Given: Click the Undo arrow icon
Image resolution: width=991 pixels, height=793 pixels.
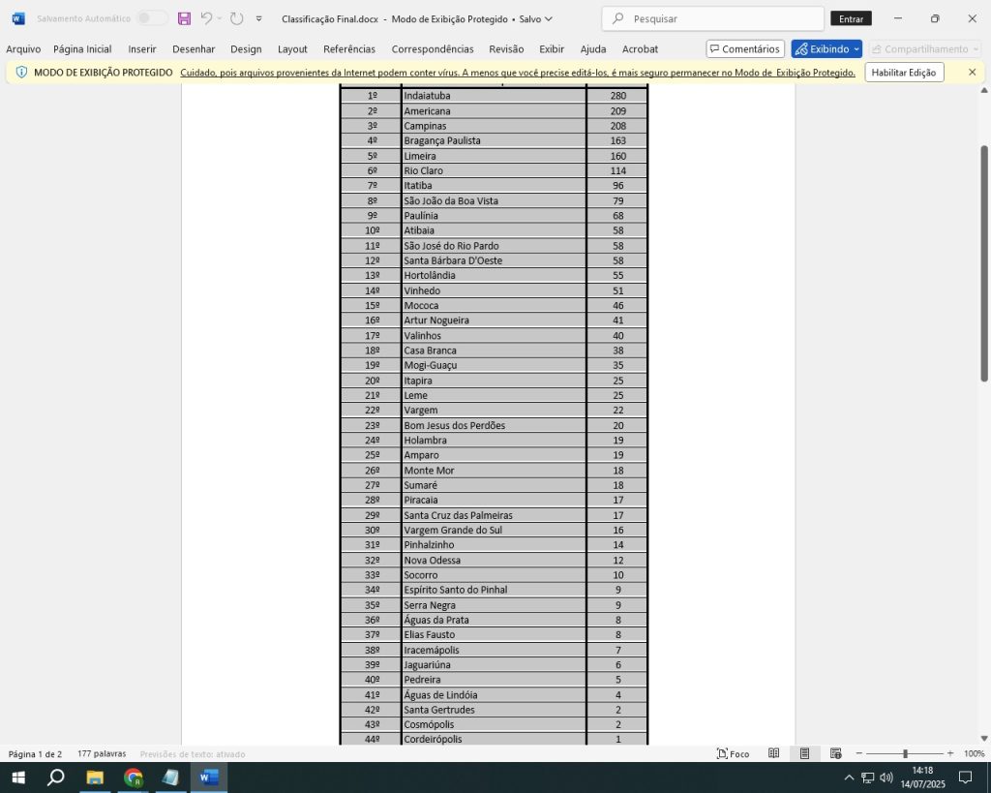Looking at the screenshot, I should click(x=206, y=18).
